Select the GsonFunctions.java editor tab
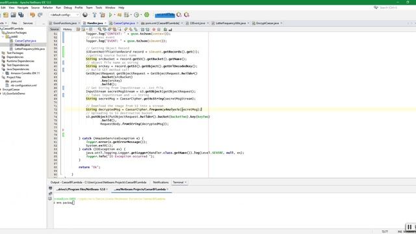416x234 pixels. pos(65,23)
